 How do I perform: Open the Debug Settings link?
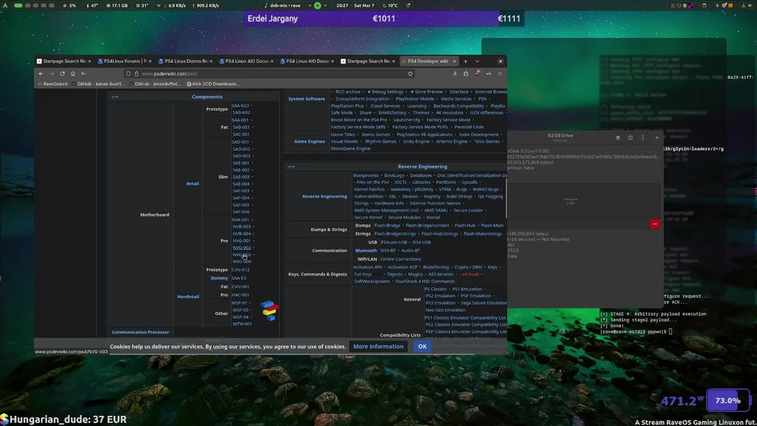click(387, 92)
